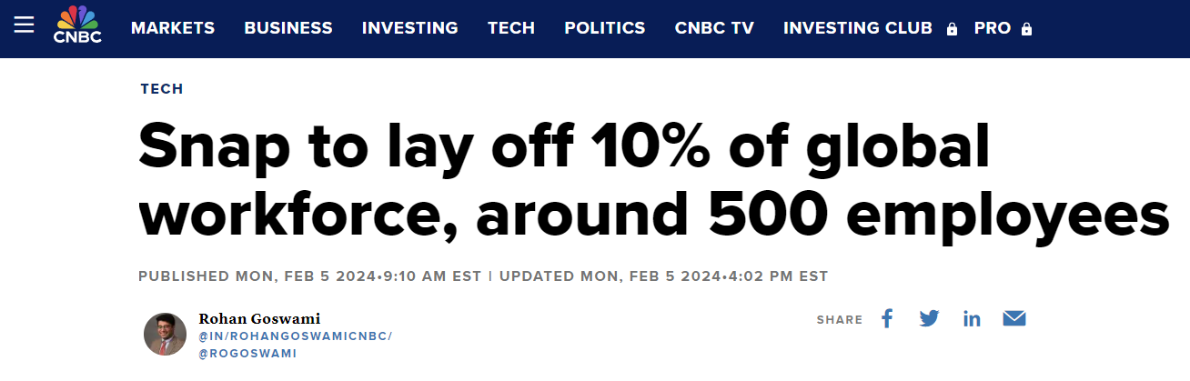Open the hamburger navigation menu
Viewport: 1190px width, 381px height.
pyautogui.click(x=25, y=25)
